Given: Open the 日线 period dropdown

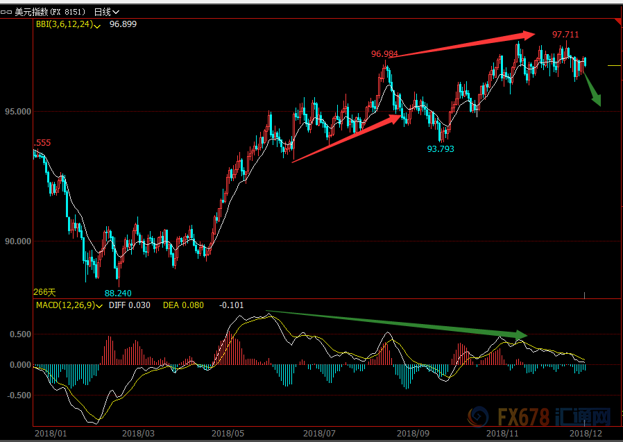Looking at the screenshot, I should tap(106, 12).
